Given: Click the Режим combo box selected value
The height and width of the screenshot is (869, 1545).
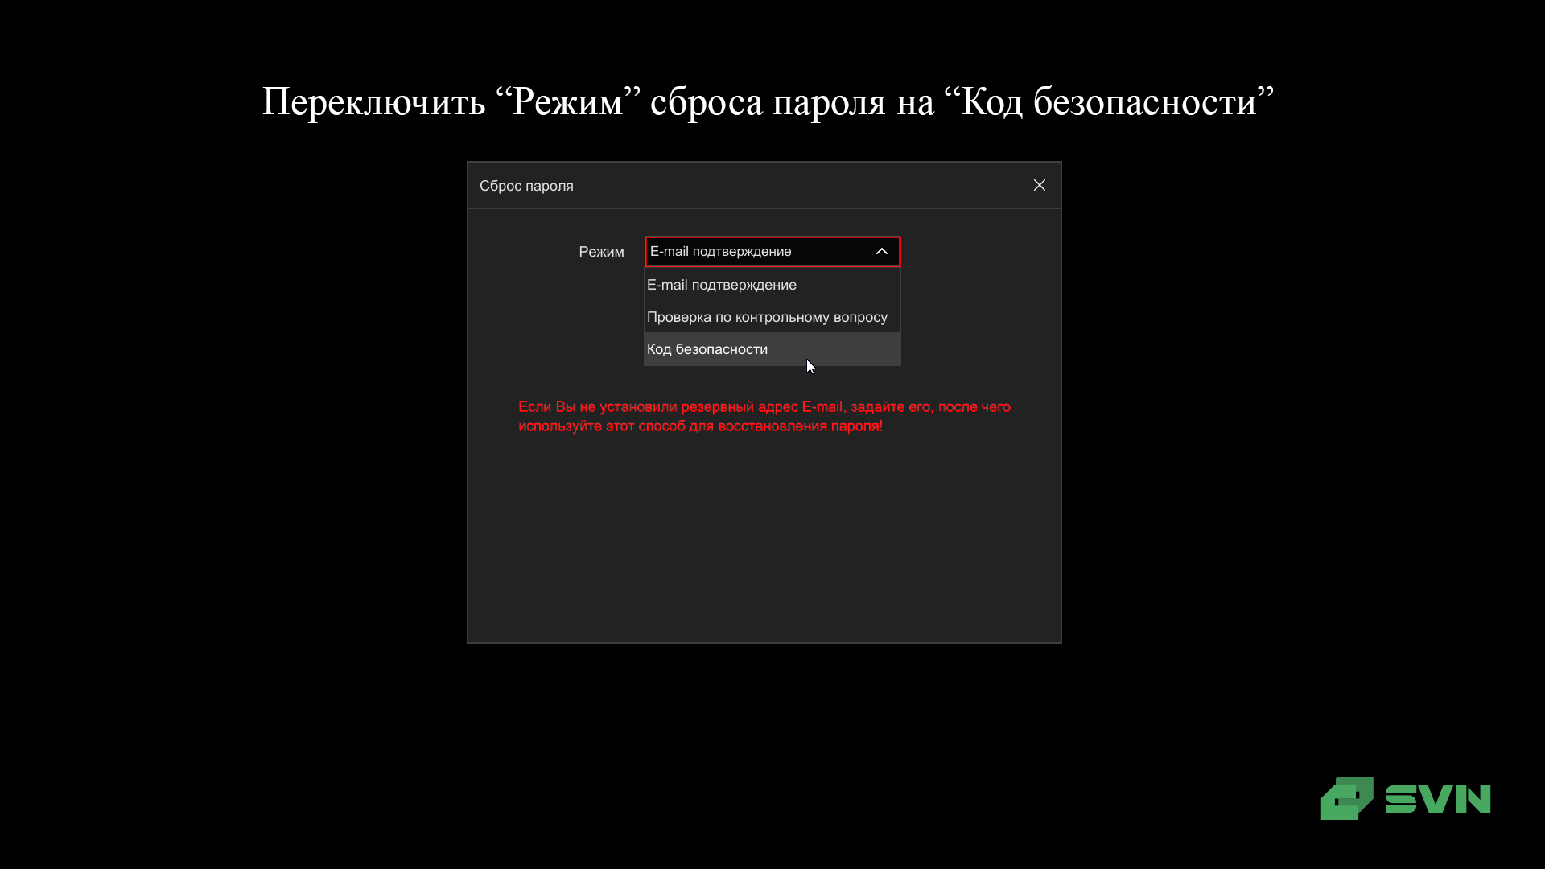Looking at the screenshot, I should coord(720,251).
